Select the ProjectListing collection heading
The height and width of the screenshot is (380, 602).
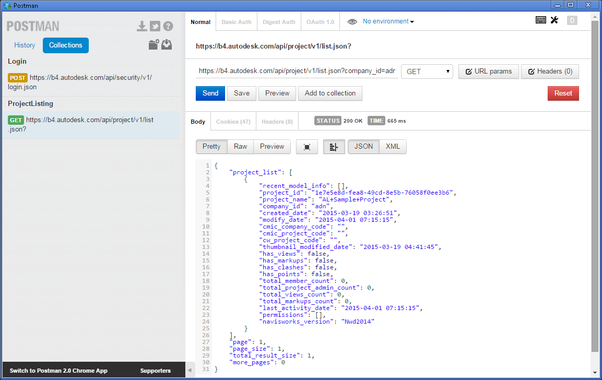coord(31,104)
